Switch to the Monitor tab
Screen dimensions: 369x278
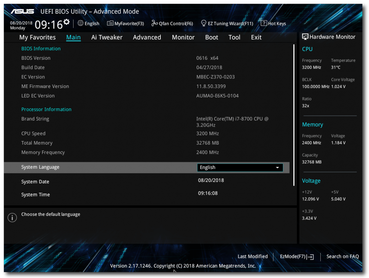click(183, 37)
